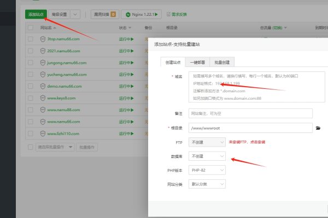Click shield icon of 3top.namu66.com

[x=43, y=39]
